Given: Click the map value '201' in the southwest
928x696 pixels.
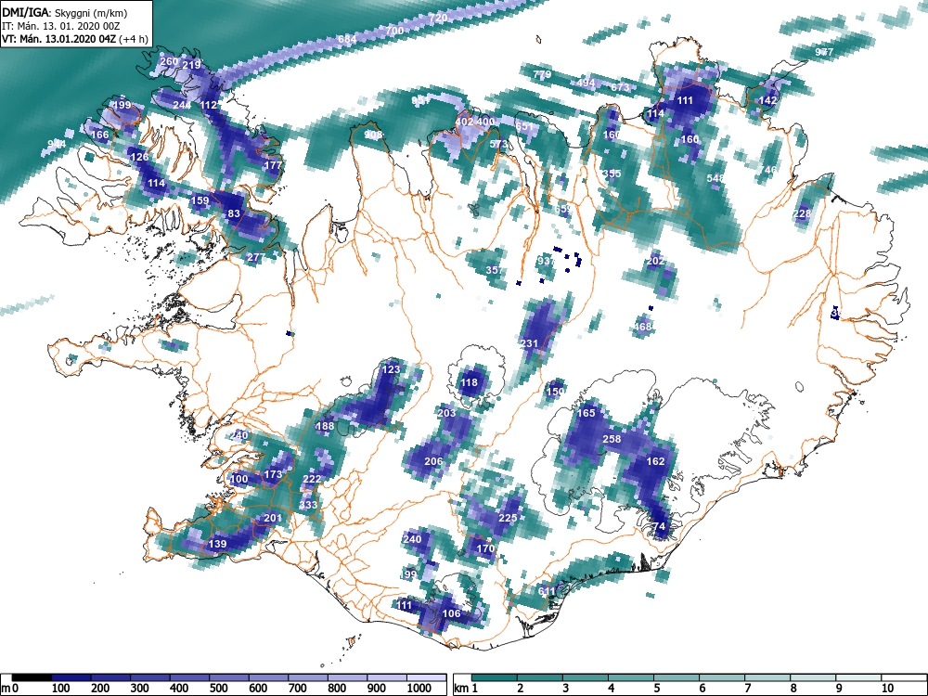Looking at the screenshot, I should (273, 518).
